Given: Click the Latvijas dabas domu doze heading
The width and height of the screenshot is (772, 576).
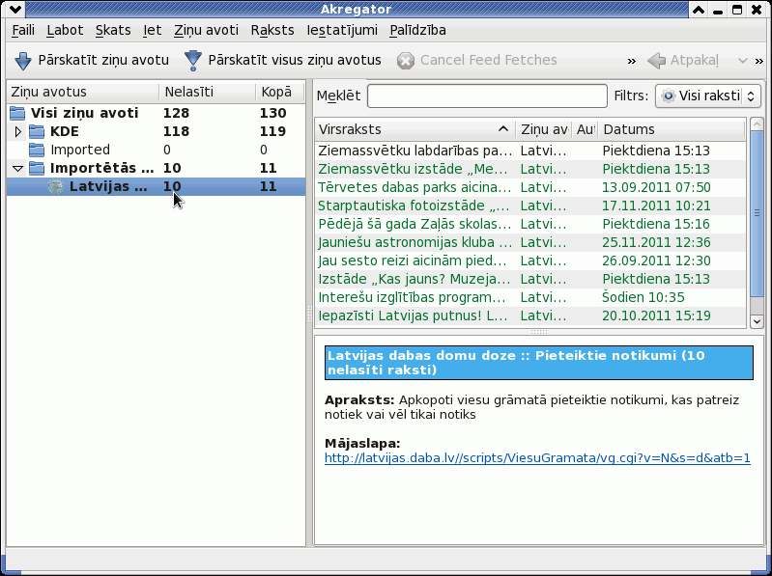Looking at the screenshot, I should [538, 363].
